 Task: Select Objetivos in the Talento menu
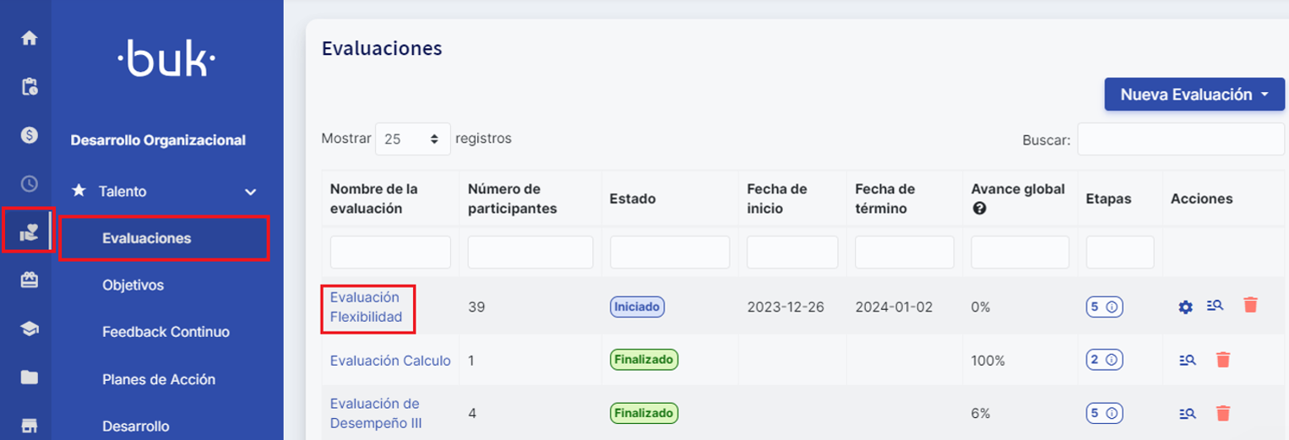coord(133,285)
